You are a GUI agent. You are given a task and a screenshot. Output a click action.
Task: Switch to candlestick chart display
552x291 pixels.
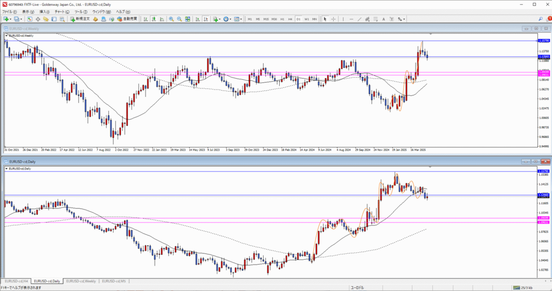154,19
